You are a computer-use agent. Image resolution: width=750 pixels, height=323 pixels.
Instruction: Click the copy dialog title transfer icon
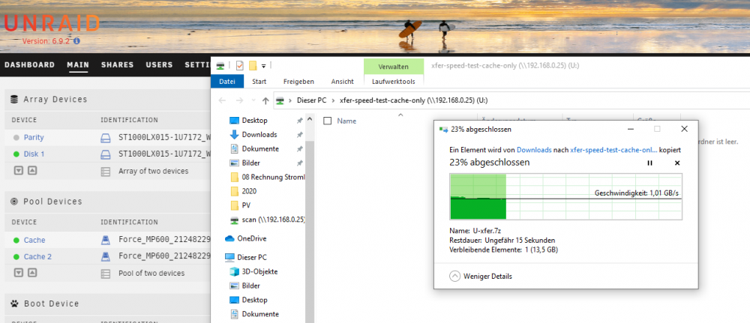443,130
